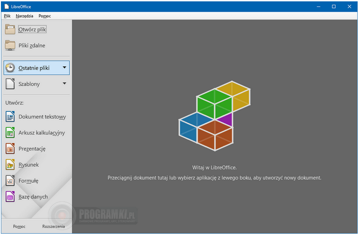Image resolution: width=359 pixels, height=235 pixels.
Task: Click the Writer icon for Dokument tekstowy
Action: [10, 117]
